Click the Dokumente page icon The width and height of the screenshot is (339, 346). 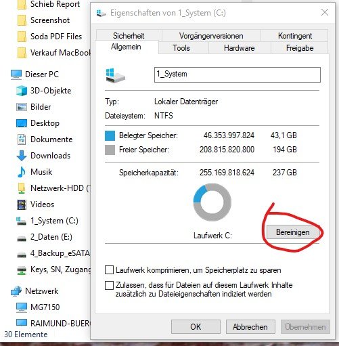[x=22, y=139]
